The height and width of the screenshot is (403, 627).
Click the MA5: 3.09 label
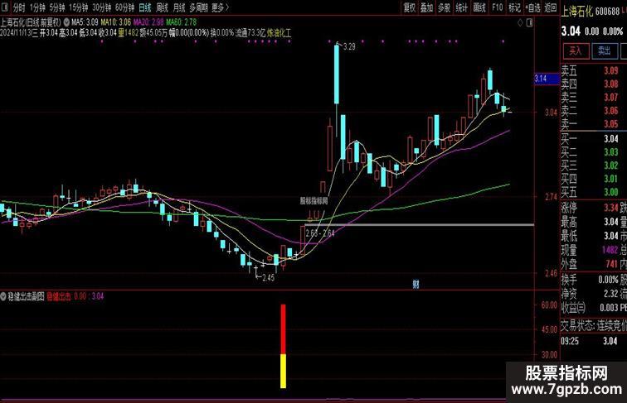pyautogui.click(x=85, y=22)
